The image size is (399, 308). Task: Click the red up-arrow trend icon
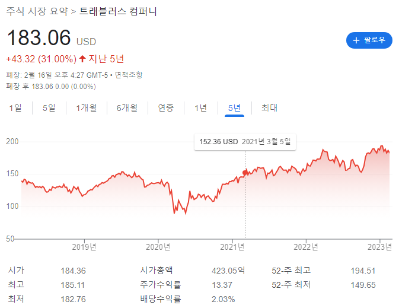coord(82,59)
